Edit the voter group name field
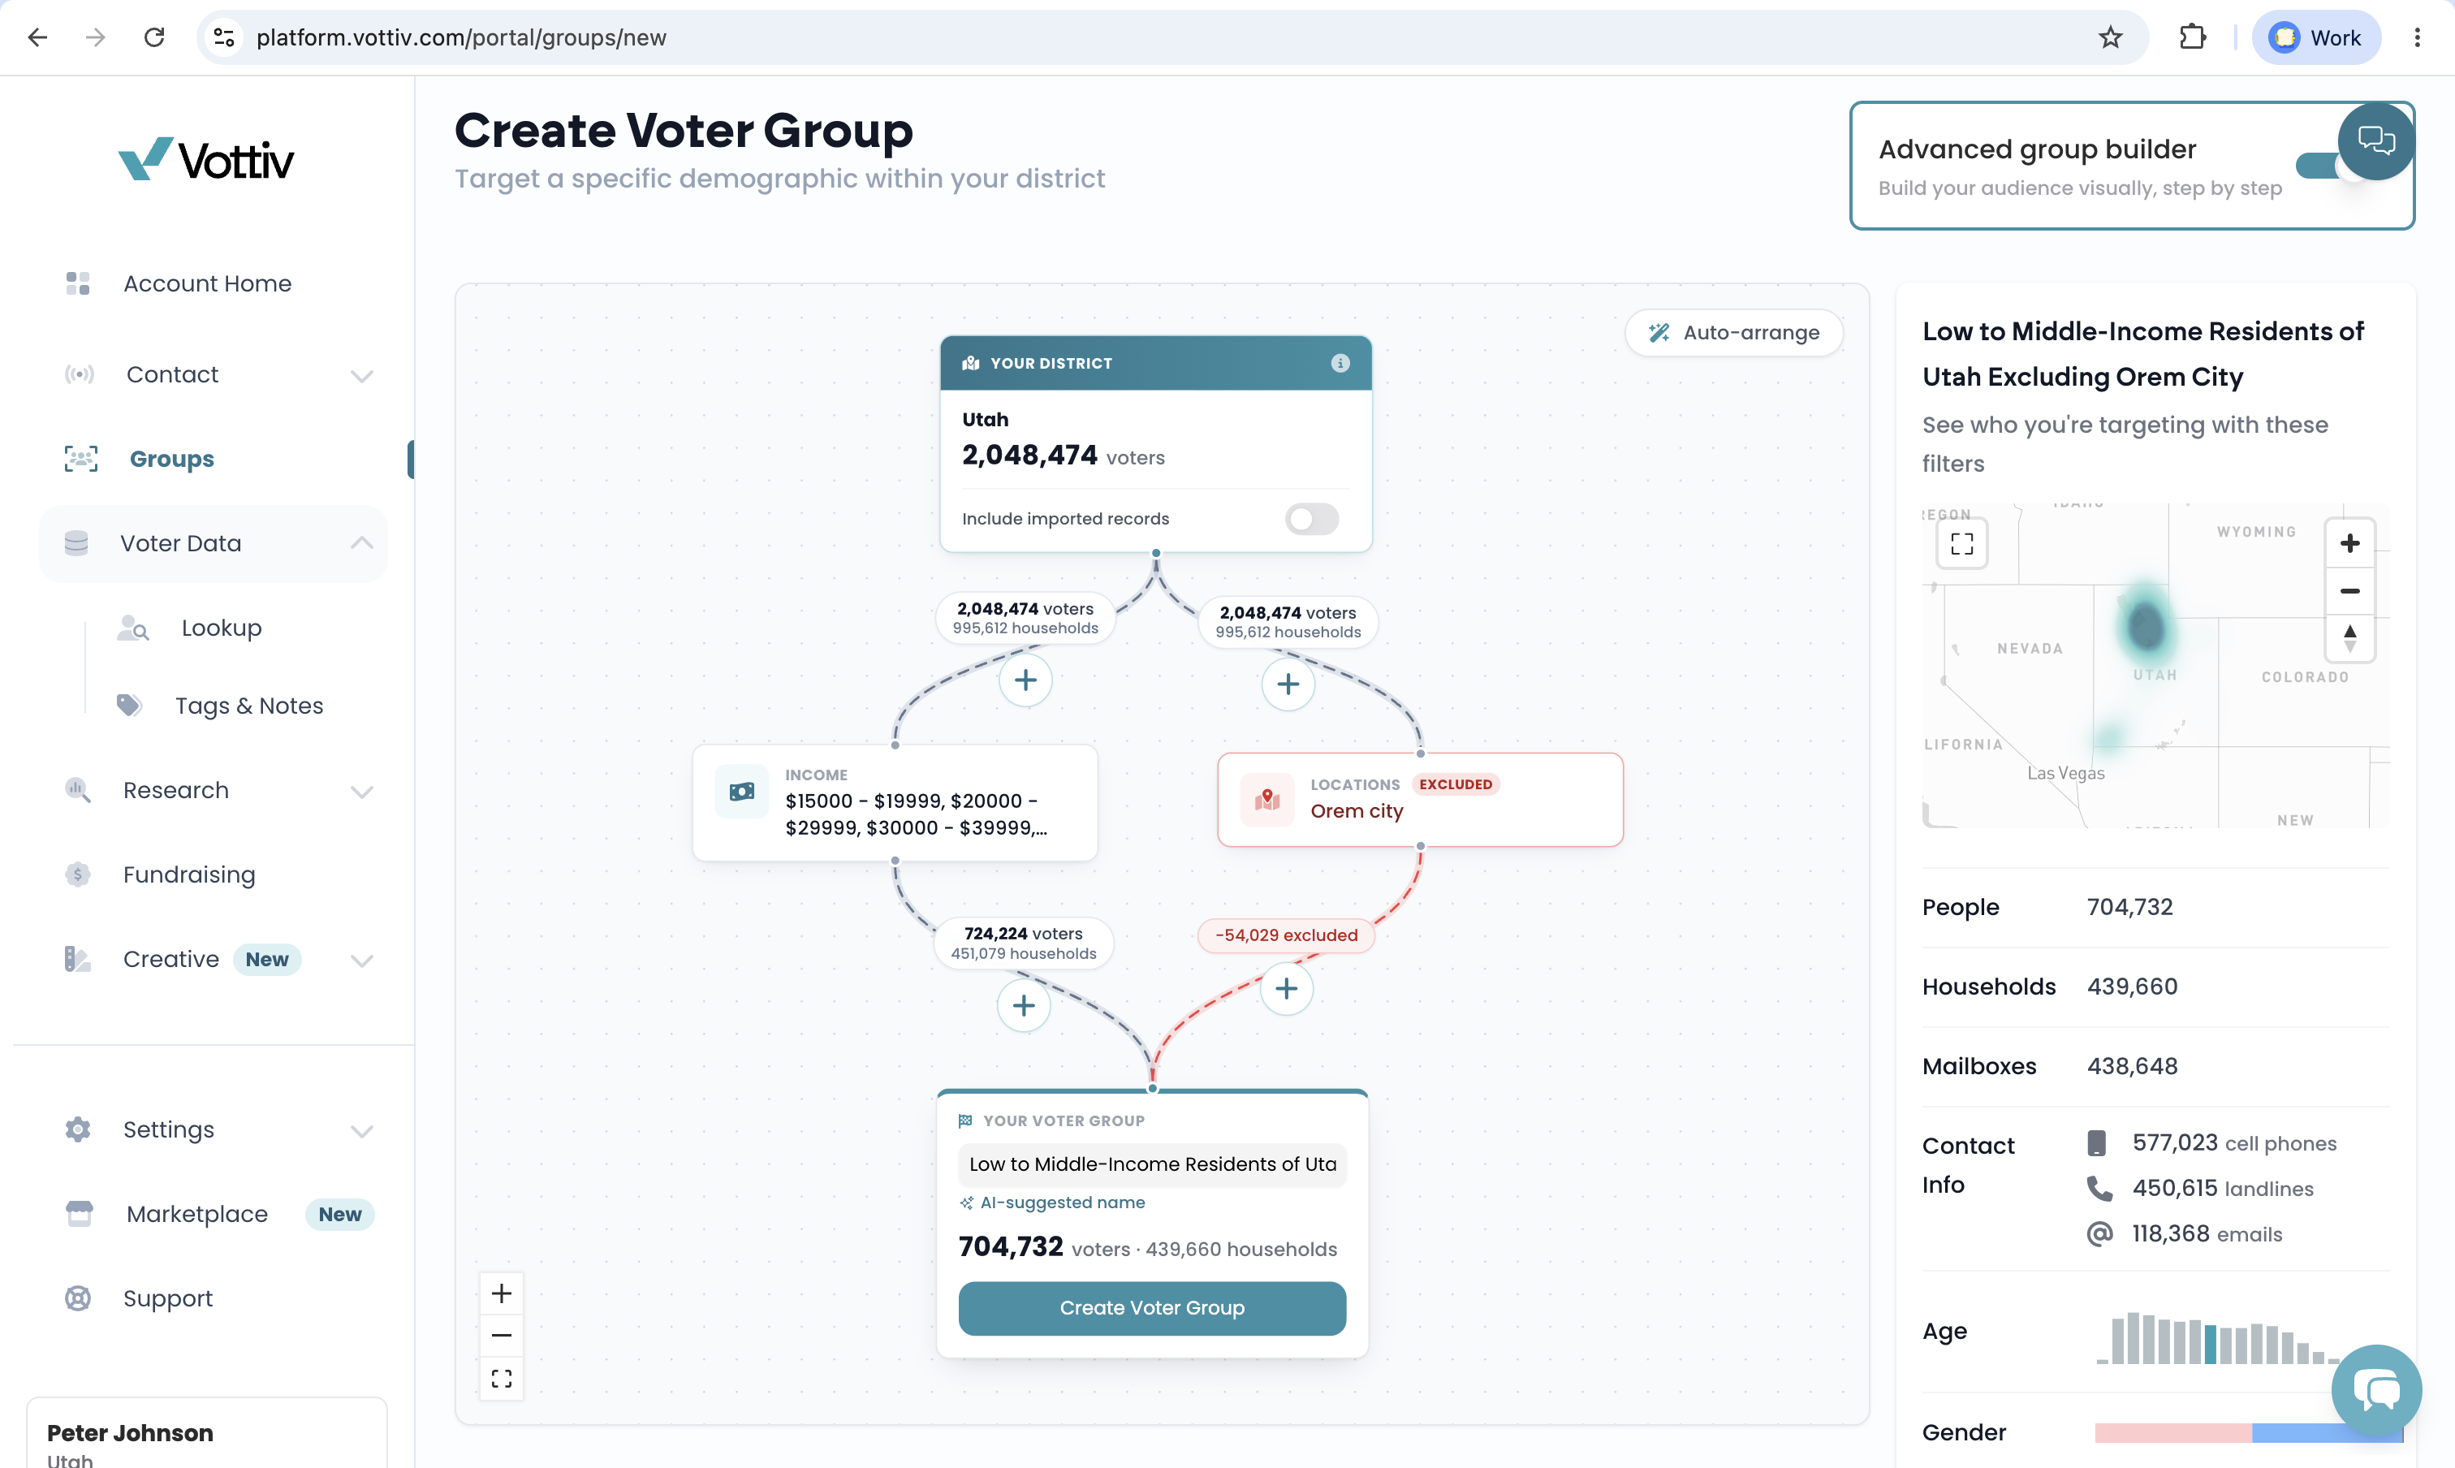This screenshot has height=1468, width=2455. pyautogui.click(x=1151, y=1164)
